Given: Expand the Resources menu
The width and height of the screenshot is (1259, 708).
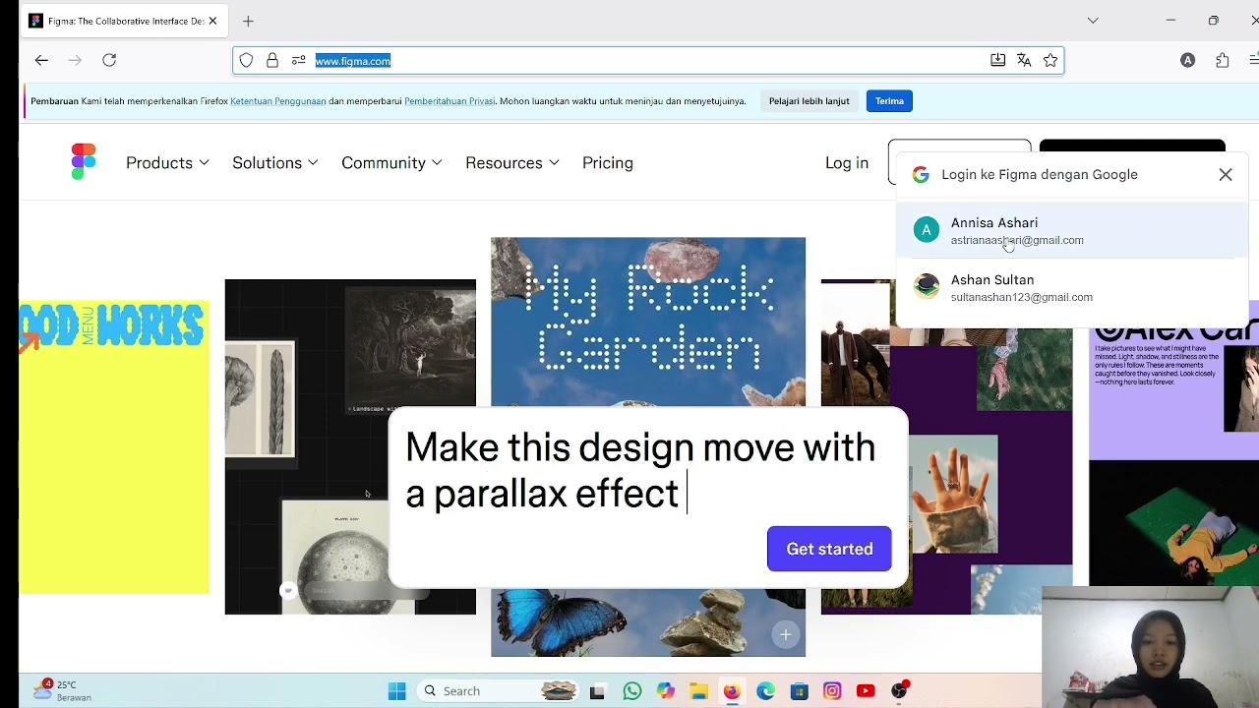Looking at the screenshot, I should coord(512,163).
